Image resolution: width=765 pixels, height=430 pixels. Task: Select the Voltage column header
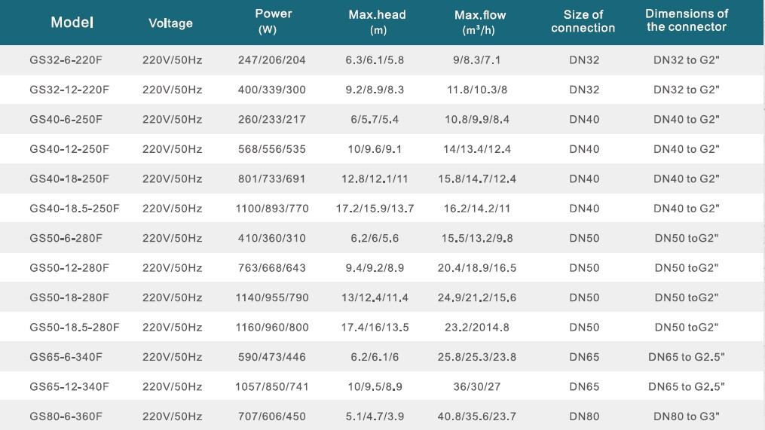[170, 23]
